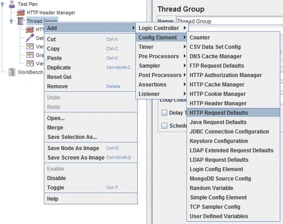Select FTP Request Defaults
Image resolution: width=283 pixels, height=224 pixels.
coord(233,66)
